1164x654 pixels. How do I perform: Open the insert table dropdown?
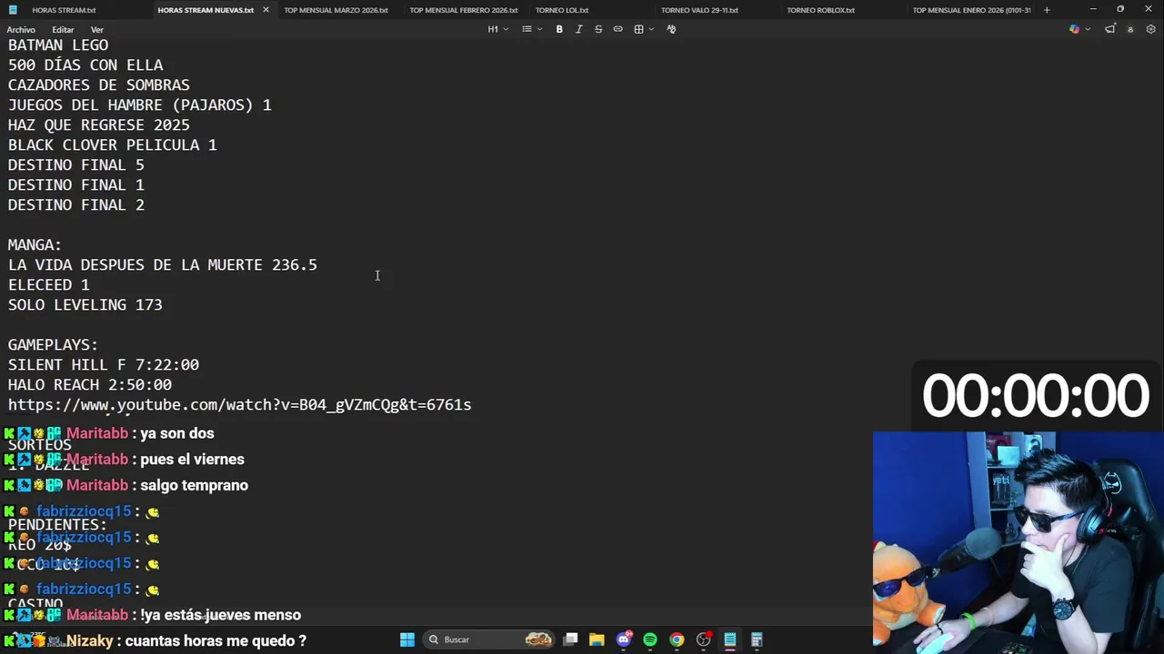[x=644, y=29]
